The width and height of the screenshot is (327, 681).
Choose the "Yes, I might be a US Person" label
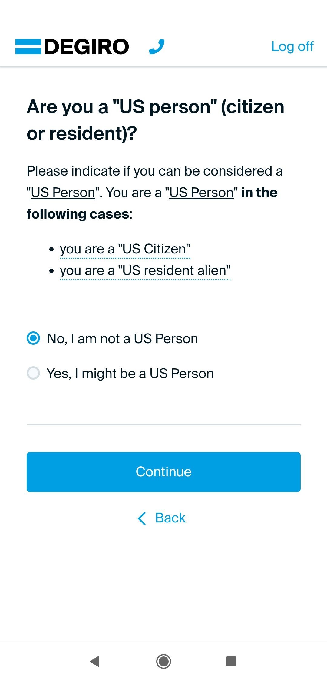click(130, 374)
